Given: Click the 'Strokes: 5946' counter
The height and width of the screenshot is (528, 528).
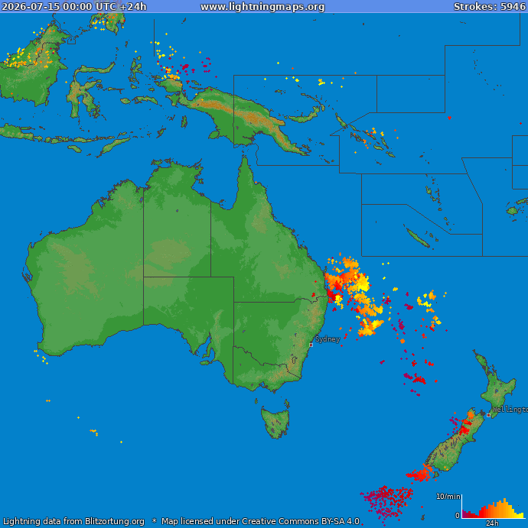Looking at the screenshot, I should [x=490, y=6].
